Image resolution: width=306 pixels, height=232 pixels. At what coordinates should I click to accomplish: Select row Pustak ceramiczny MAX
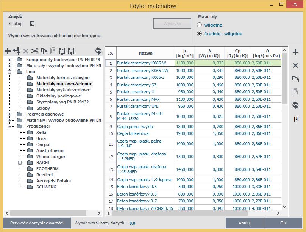tap(194, 99)
